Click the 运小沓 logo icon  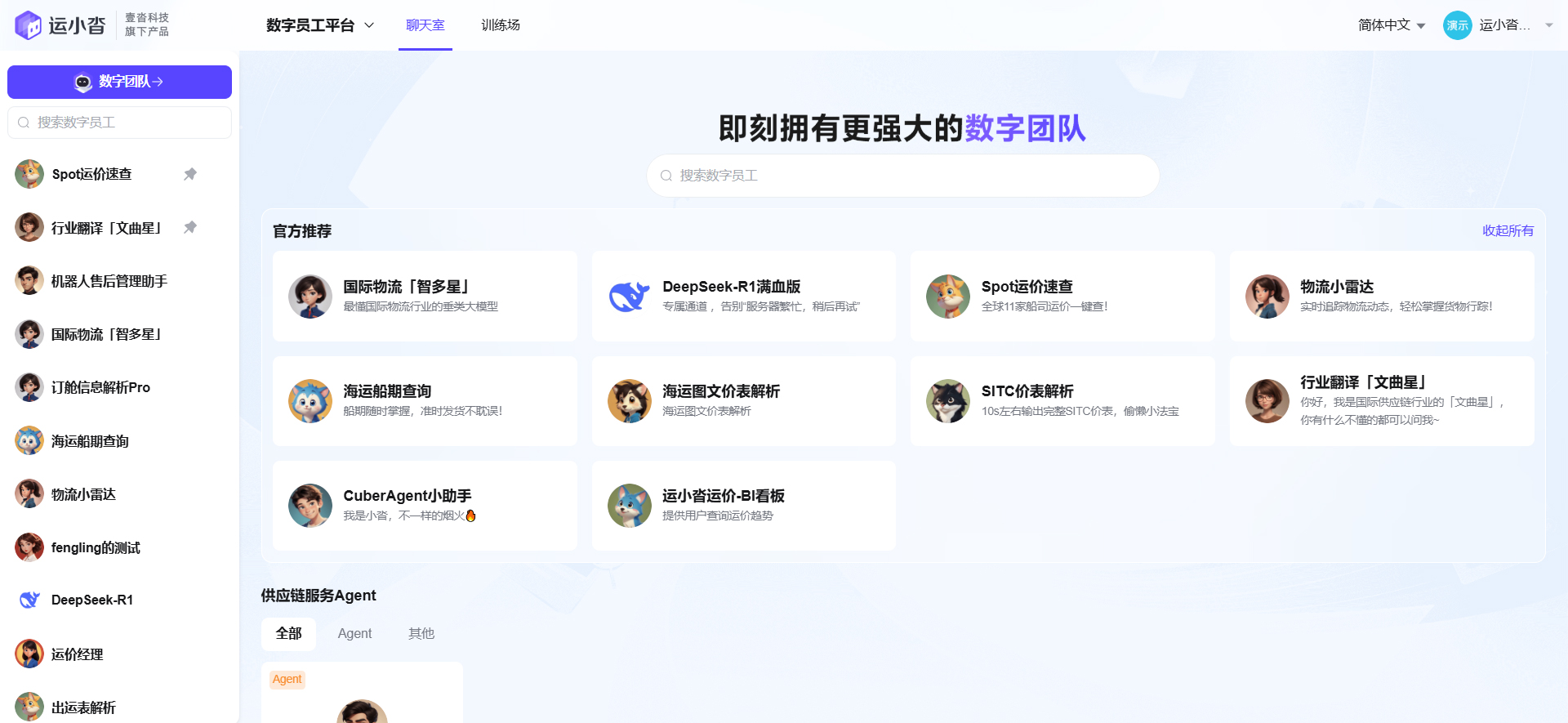(x=29, y=25)
